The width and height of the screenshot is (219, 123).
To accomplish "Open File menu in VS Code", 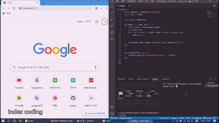I will pos(117,1).
